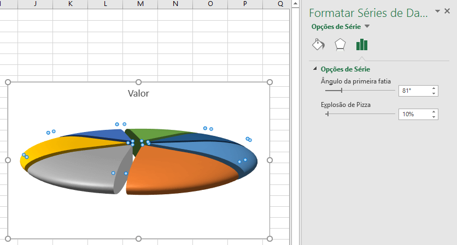Close the Formatar Séries de Dados pane

(447, 11)
